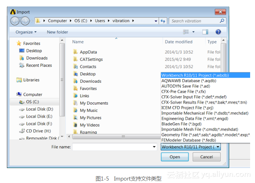Viewport: 255px width, 183px height.
Task: Select Users in the address breadcrumb
Action: 100,21
